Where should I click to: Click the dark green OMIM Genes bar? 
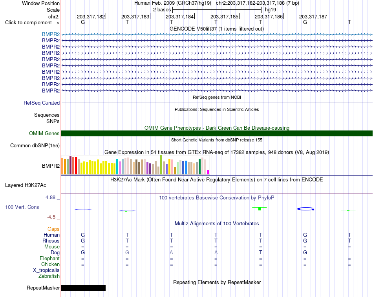(x=217, y=134)
